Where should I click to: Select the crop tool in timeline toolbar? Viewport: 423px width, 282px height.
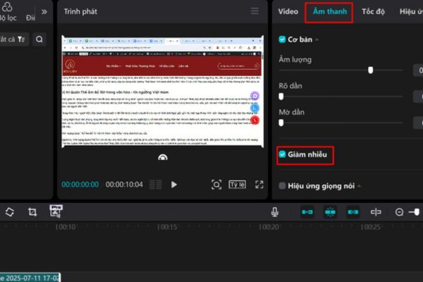pyautogui.click(x=32, y=211)
